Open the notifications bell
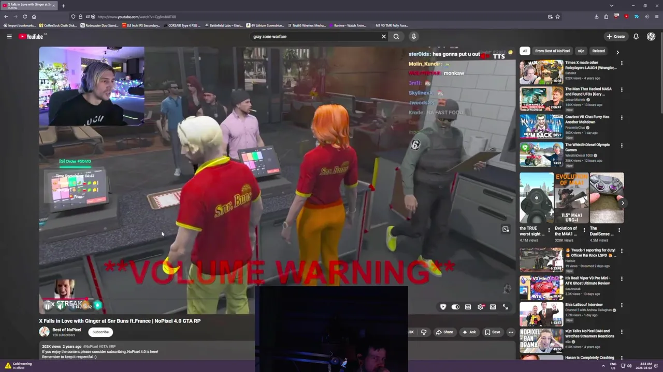Image resolution: width=663 pixels, height=372 pixels. [636, 37]
